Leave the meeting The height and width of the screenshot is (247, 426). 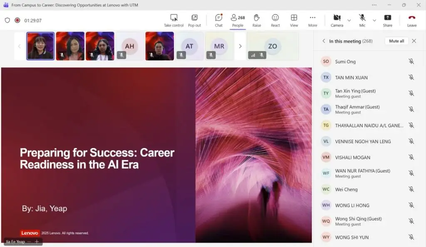[x=411, y=20]
